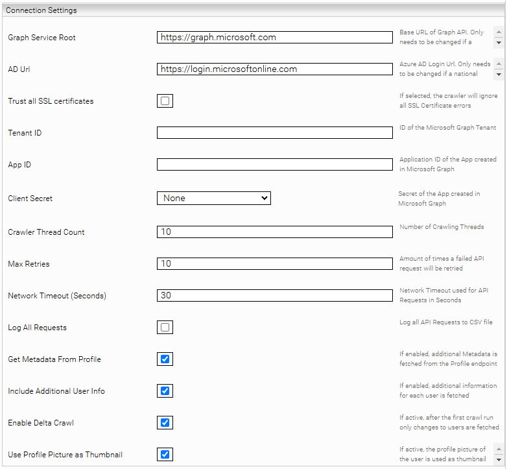This screenshot has width=507, height=469.
Task: Disable Get Metadata From Profile
Action: click(x=165, y=359)
